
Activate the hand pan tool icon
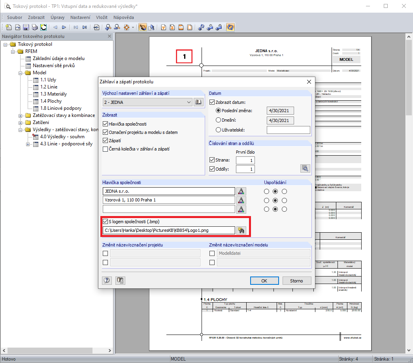143,27
